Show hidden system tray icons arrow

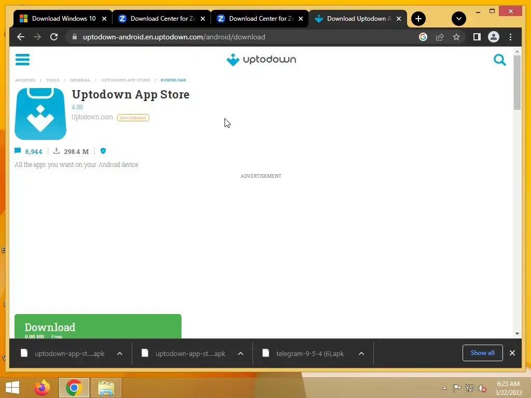444,388
